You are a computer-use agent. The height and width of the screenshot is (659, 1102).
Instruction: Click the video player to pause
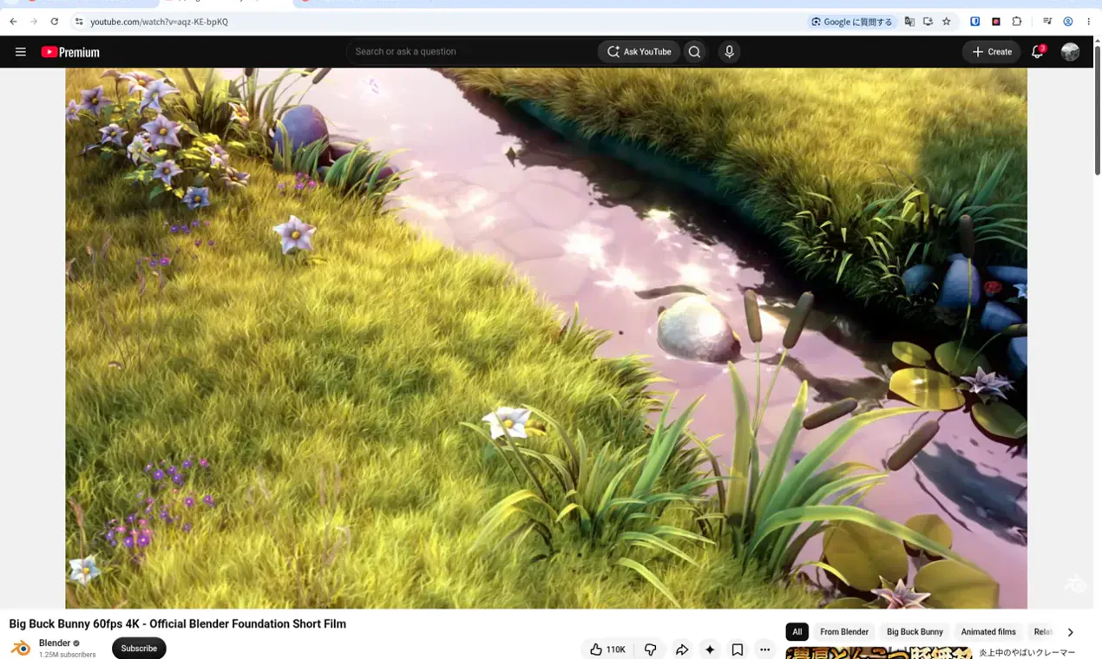click(546, 338)
